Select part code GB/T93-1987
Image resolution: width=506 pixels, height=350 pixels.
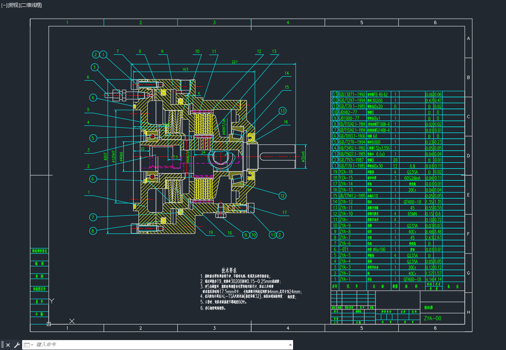click(x=351, y=160)
